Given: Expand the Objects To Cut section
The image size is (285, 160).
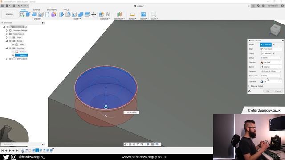Looking at the screenshot, I should (x=249, y=86).
